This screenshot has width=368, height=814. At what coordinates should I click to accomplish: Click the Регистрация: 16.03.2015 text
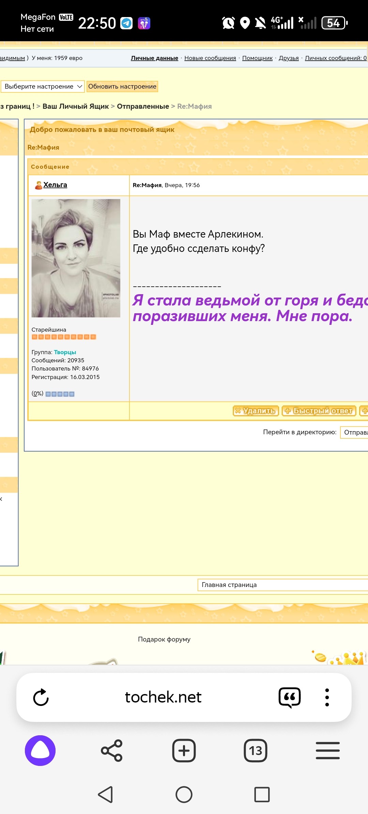pos(66,377)
